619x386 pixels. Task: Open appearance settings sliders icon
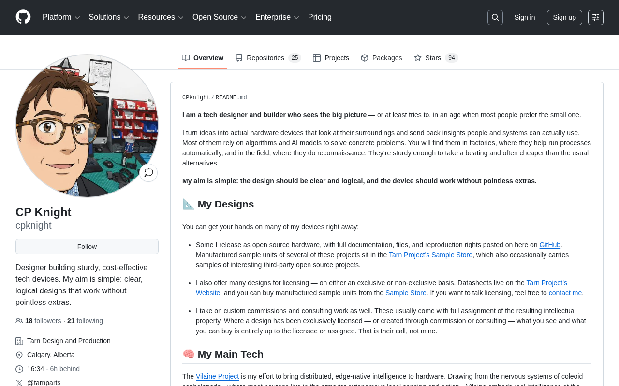click(x=596, y=17)
